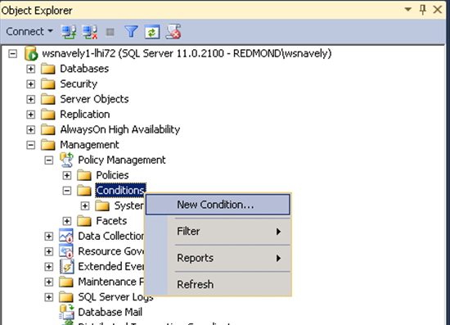Expand the Extended Events node
Viewport: 450px width, 325px height.
click(x=49, y=267)
